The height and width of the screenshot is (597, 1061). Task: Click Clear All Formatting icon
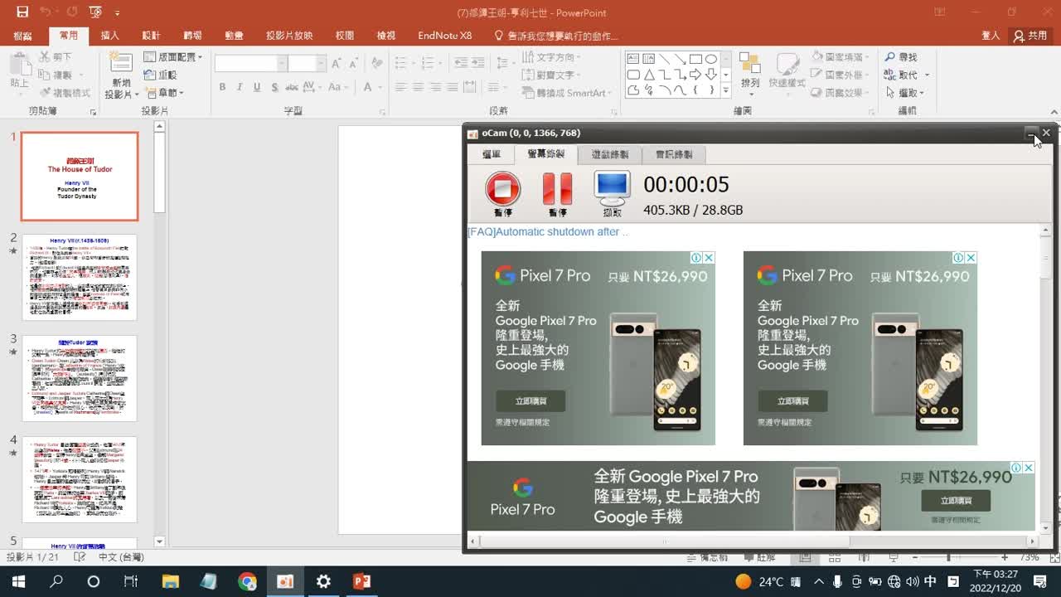[377, 63]
